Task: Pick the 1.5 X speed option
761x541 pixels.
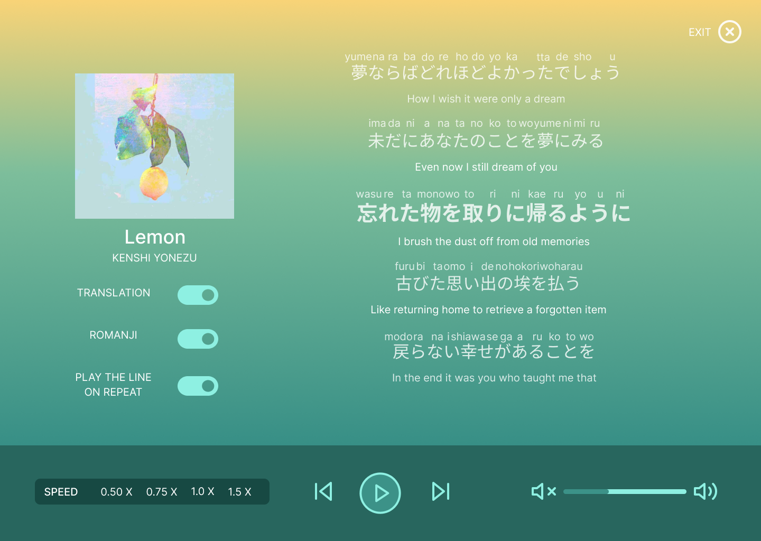Action: [x=239, y=492]
